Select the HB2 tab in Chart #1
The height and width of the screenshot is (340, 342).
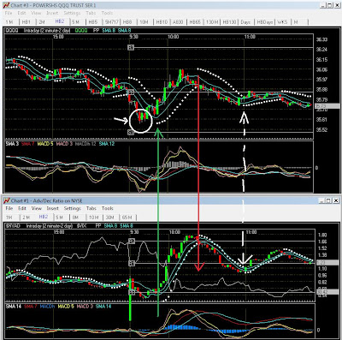44,217
